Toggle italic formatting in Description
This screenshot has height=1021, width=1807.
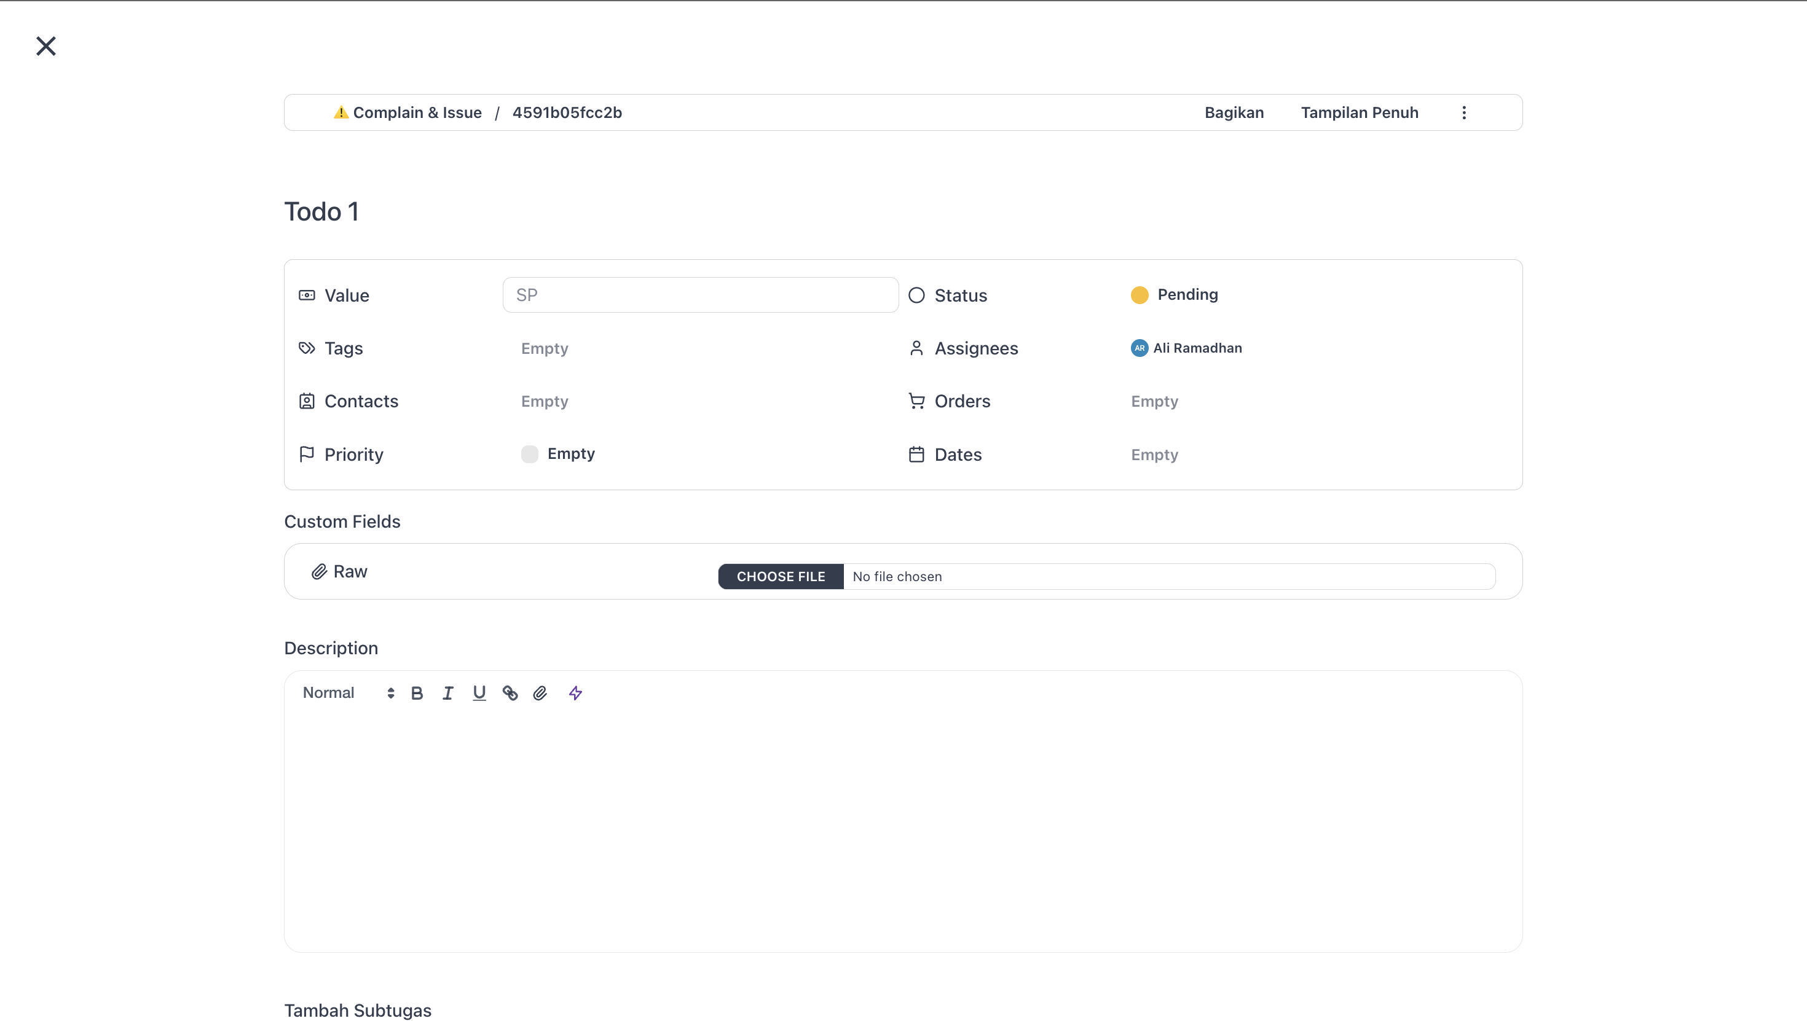(x=447, y=693)
